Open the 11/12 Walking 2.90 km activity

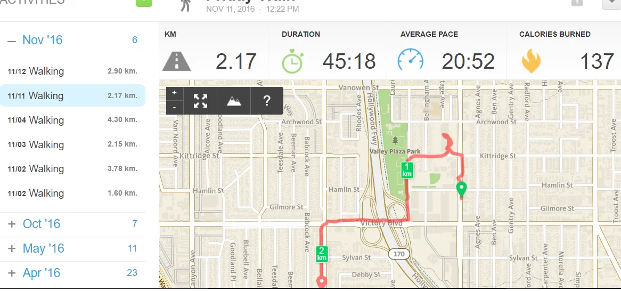coord(72,71)
